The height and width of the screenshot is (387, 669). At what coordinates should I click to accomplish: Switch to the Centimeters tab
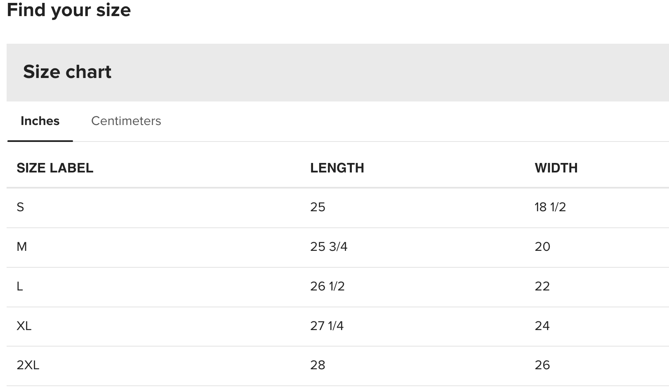click(126, 121)
